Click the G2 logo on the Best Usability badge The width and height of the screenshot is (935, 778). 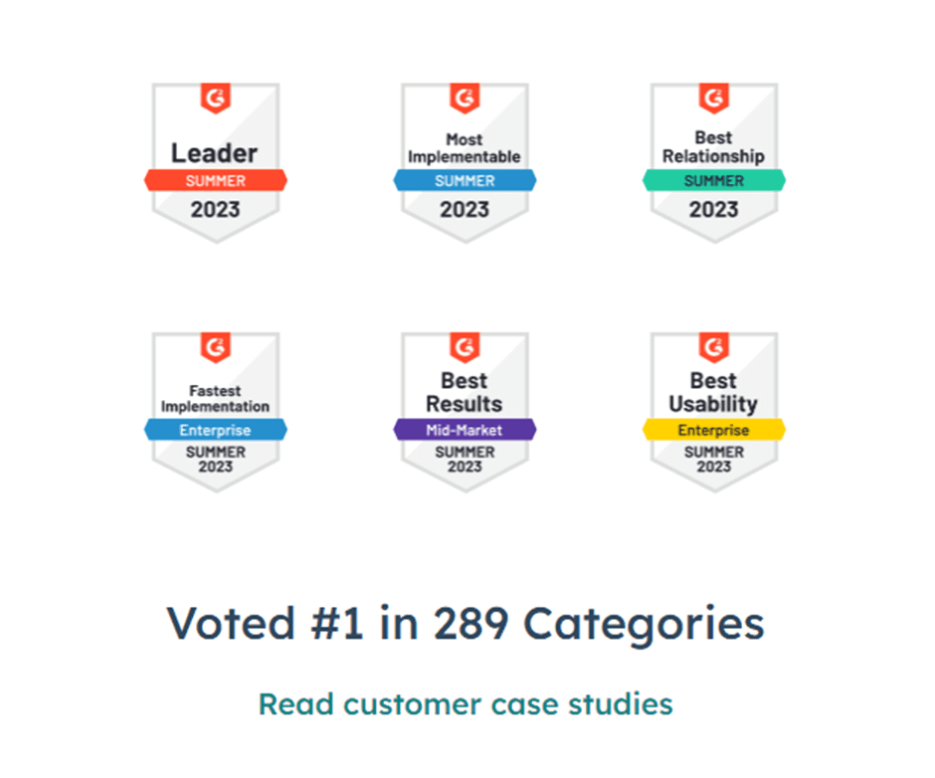[714, 347]
